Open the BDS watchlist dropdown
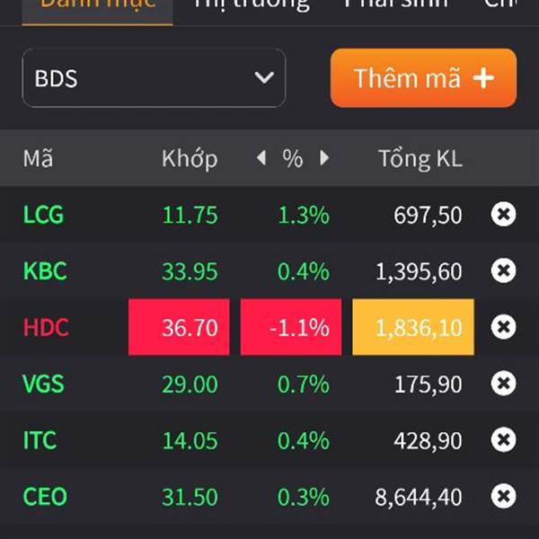The width and height of the screenshot is (539, 539). 154,78
